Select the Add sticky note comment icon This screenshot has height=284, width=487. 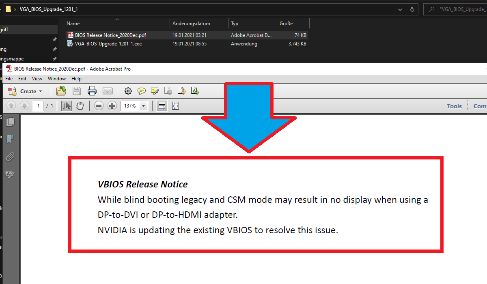(142, 91)
